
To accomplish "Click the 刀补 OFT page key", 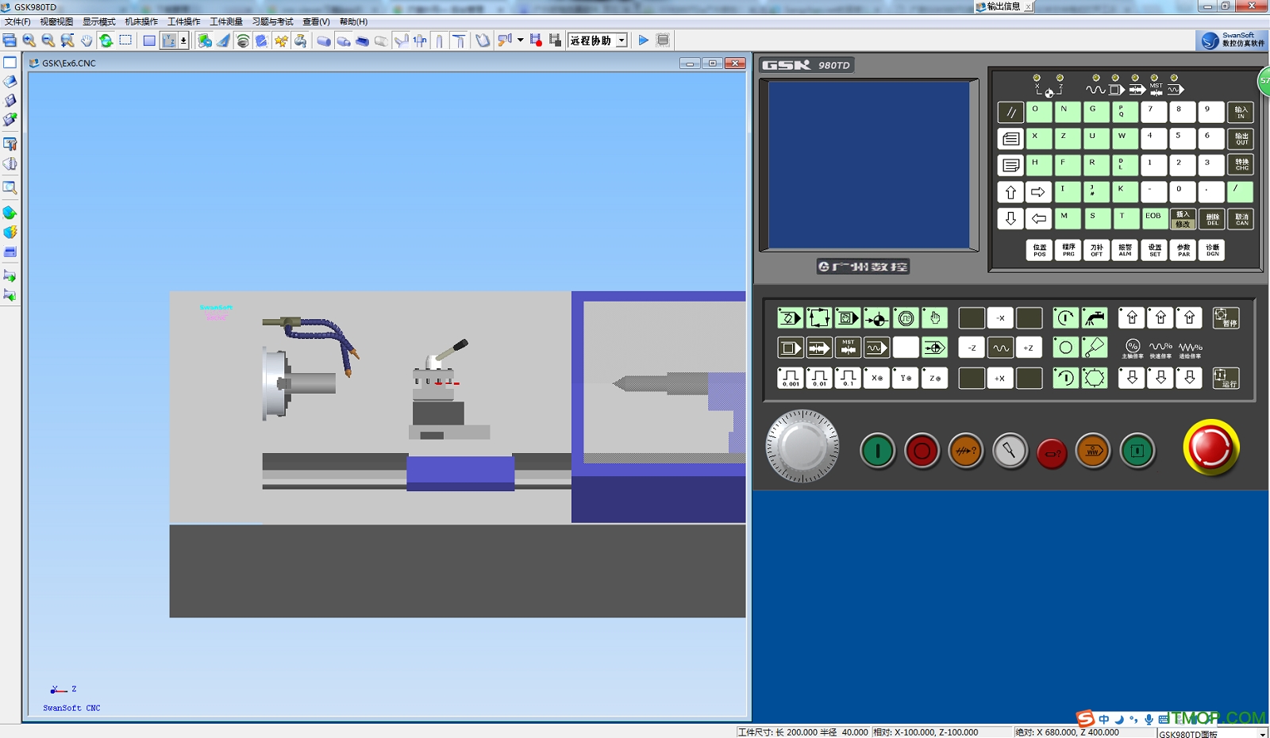I will [x=1097, y=250].
